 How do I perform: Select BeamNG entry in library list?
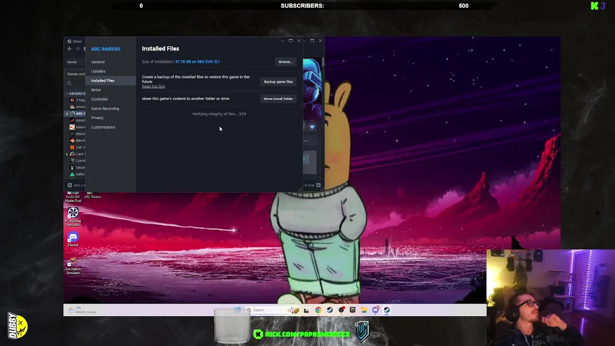[77, 127]
